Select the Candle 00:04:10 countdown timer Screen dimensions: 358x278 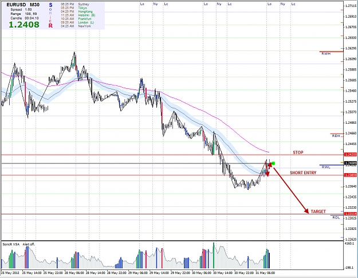tap(25, 18)
